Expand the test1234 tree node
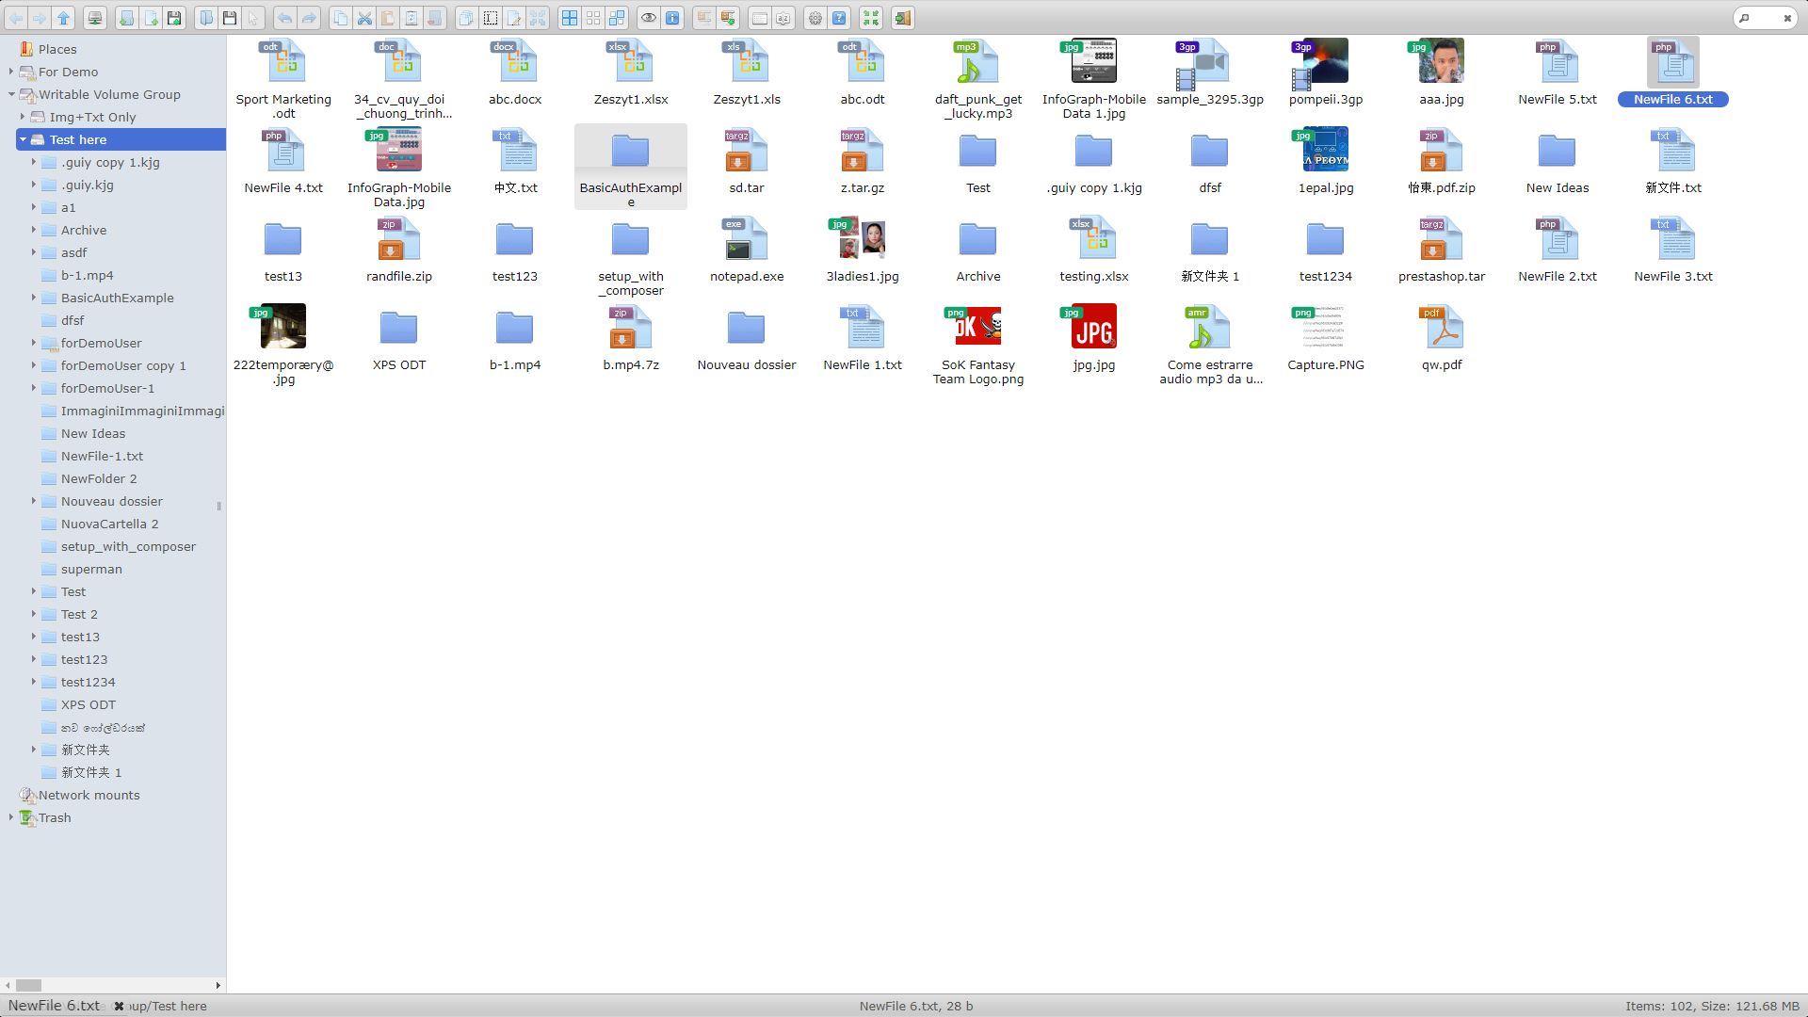 click(34, 682)
